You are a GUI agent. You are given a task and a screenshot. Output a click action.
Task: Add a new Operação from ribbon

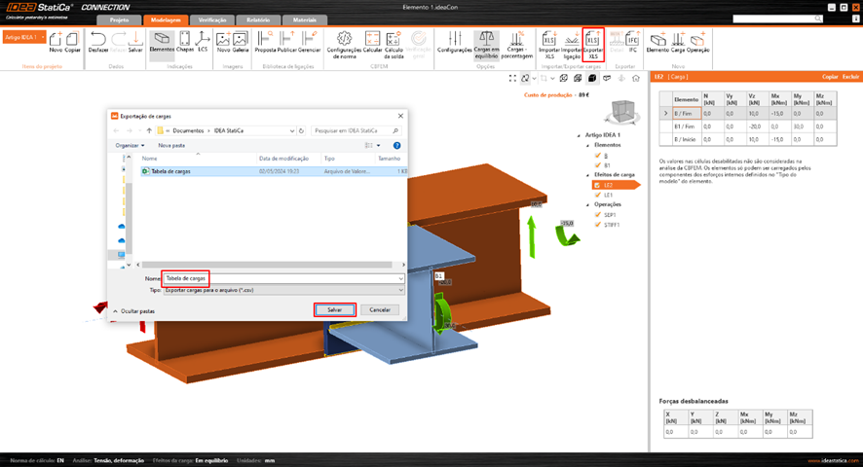pyautogui.click(x=697, y=41)
